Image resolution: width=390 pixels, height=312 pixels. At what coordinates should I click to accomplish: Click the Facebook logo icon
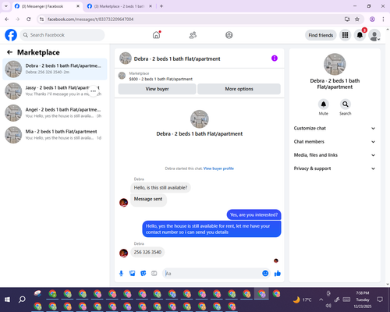click(x=11, y=35)
